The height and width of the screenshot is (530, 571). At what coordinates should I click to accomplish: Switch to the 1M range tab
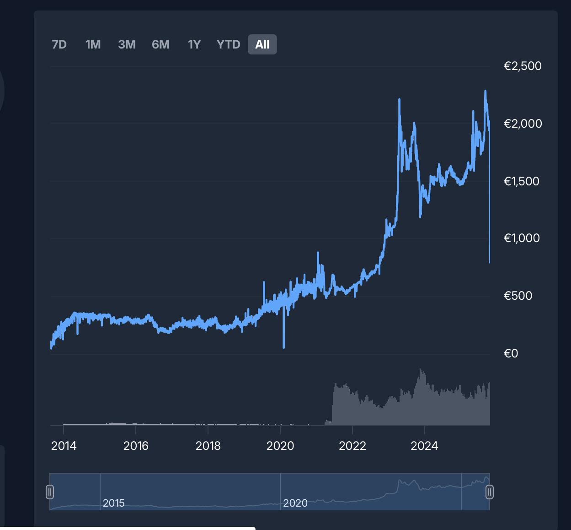click(x=93, y=44)
